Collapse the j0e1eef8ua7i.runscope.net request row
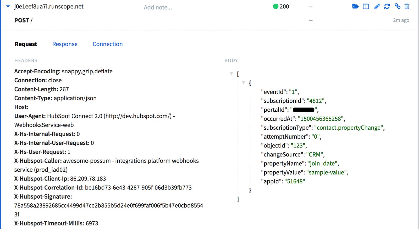Image resolution: width=419 pixels, height=229 pixels. click(x=8, y=6)
